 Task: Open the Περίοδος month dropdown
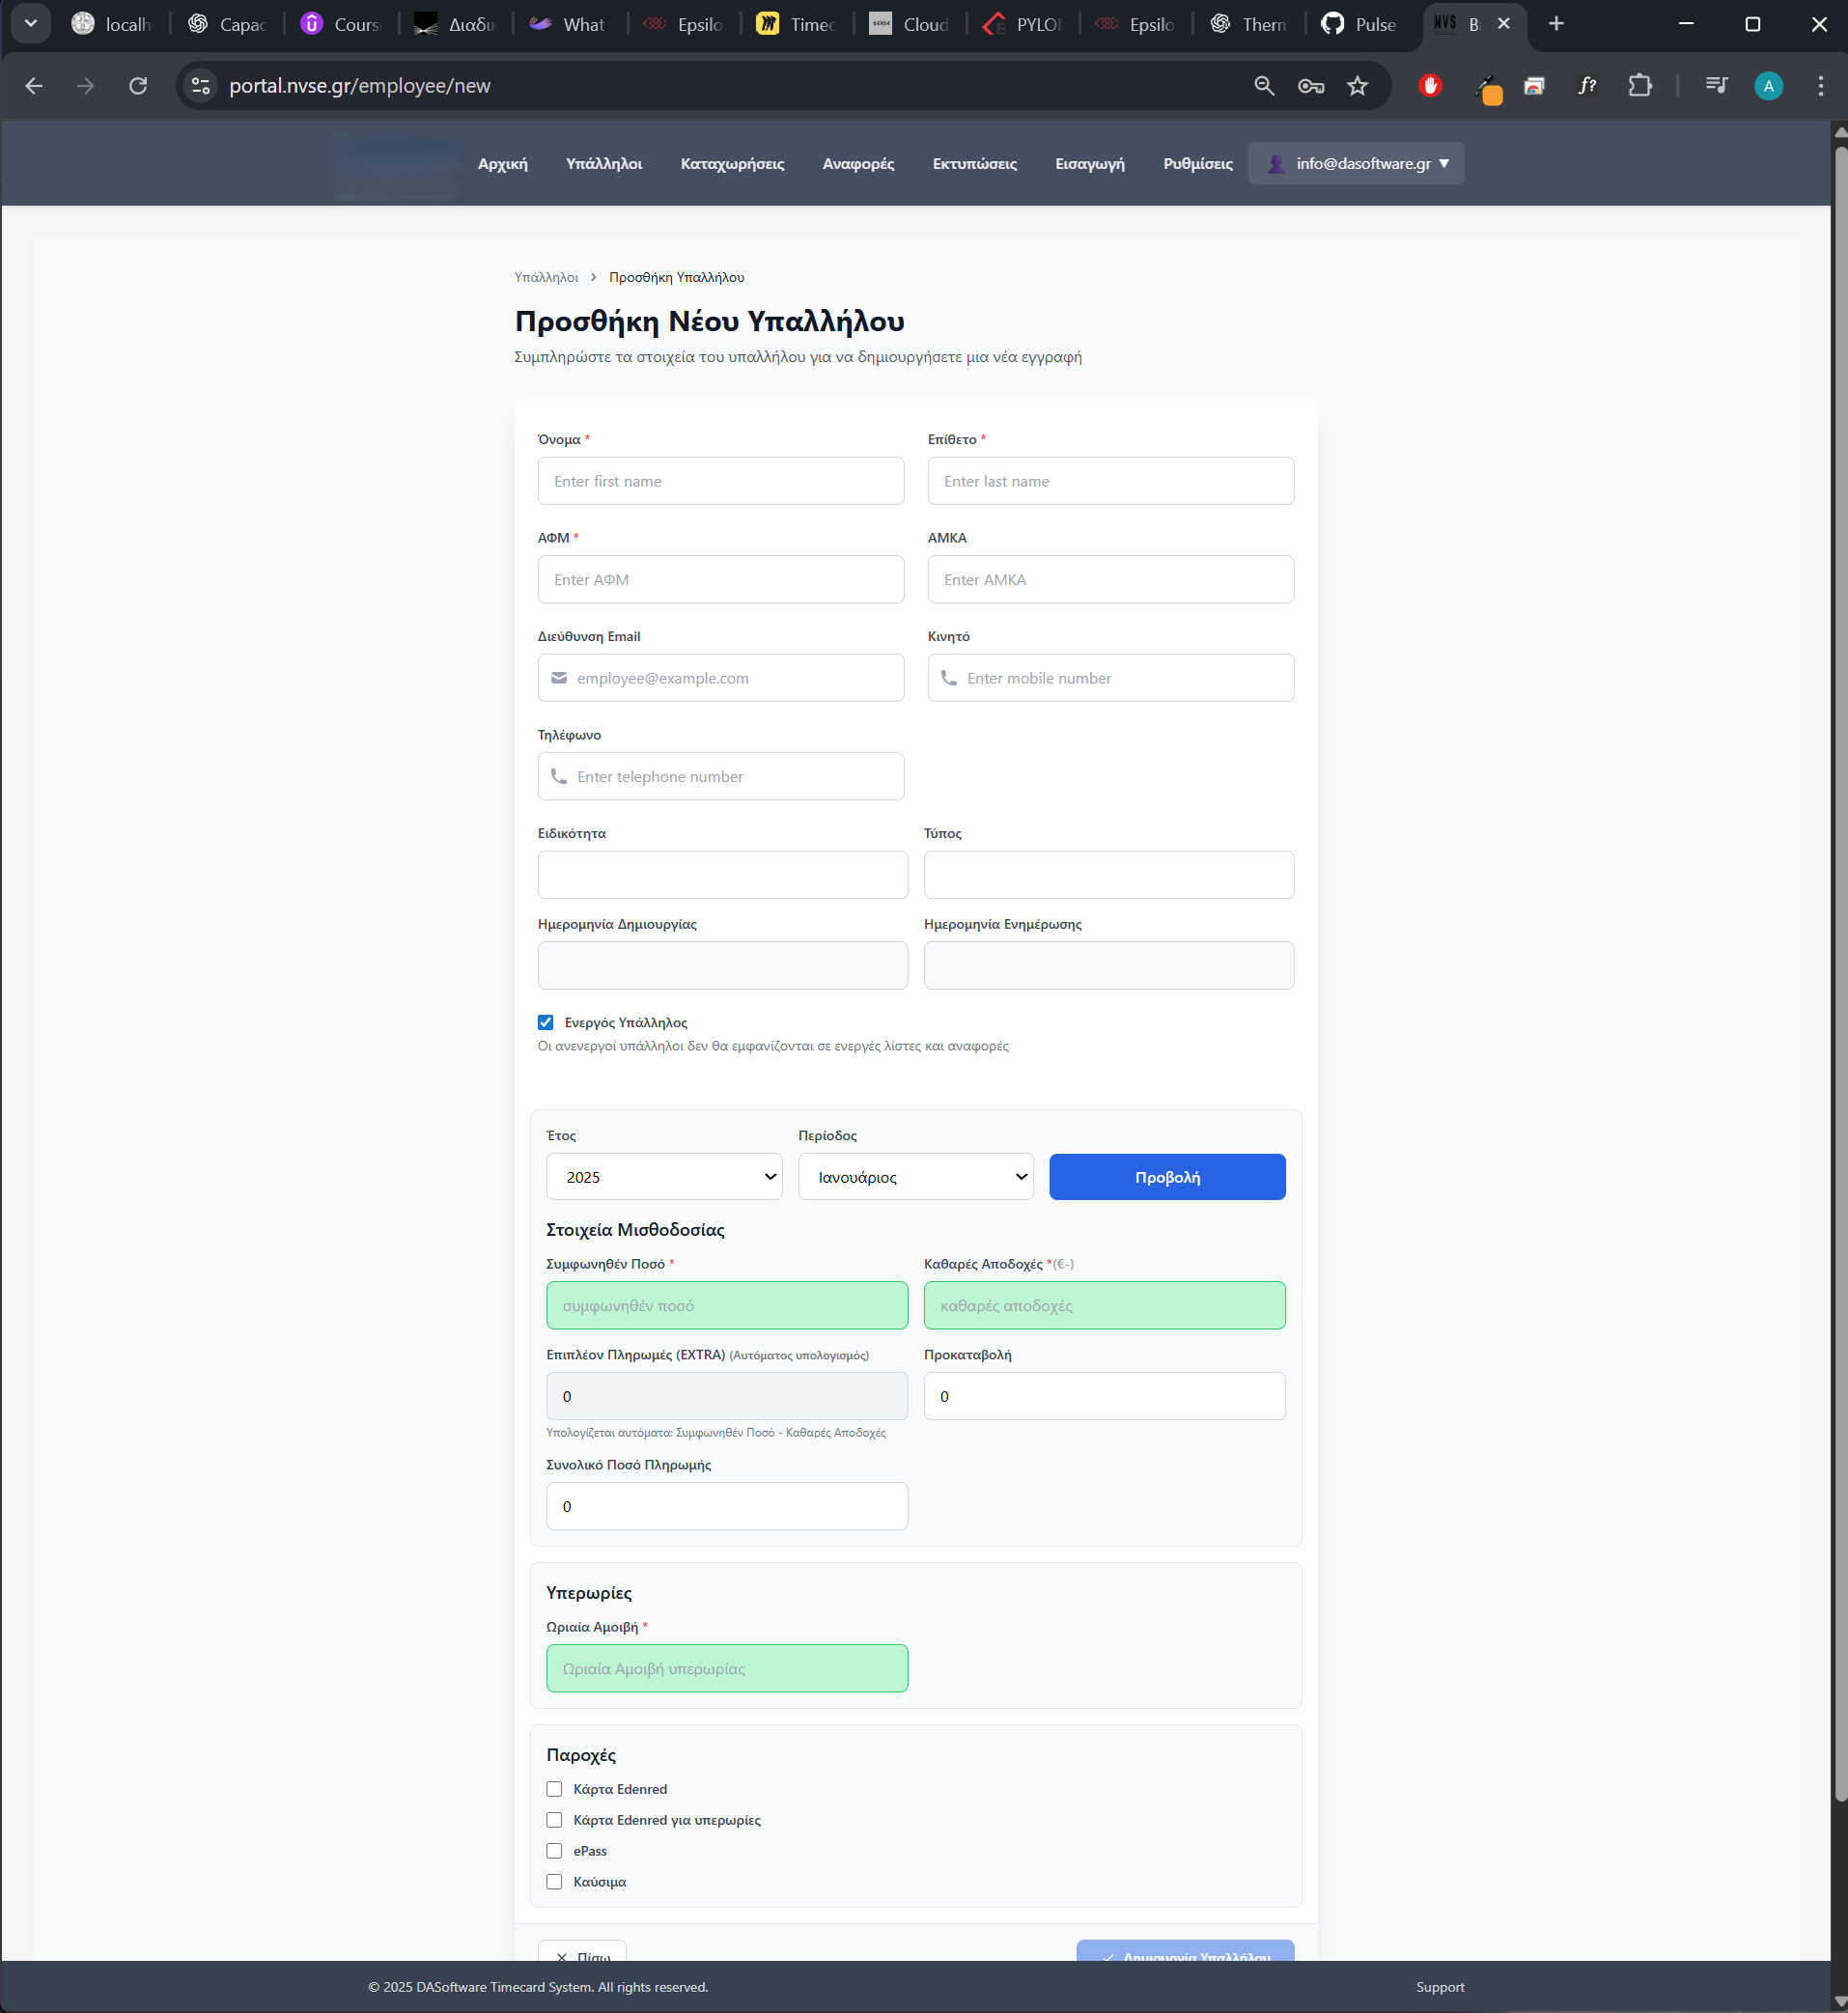coord(915,1177)
